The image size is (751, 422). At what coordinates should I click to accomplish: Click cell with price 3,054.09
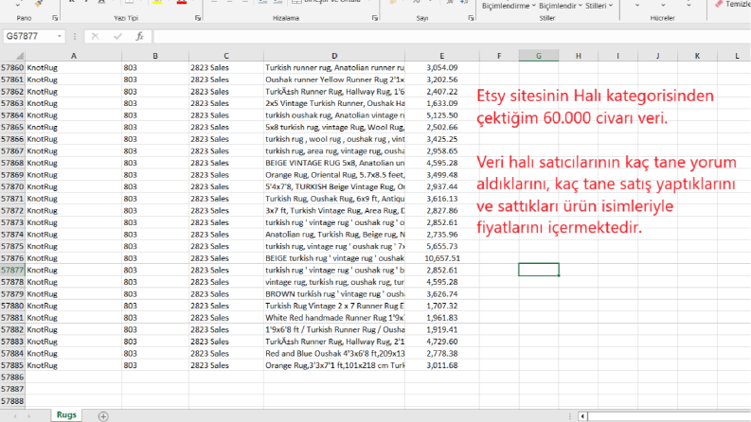tap(442, 68)
